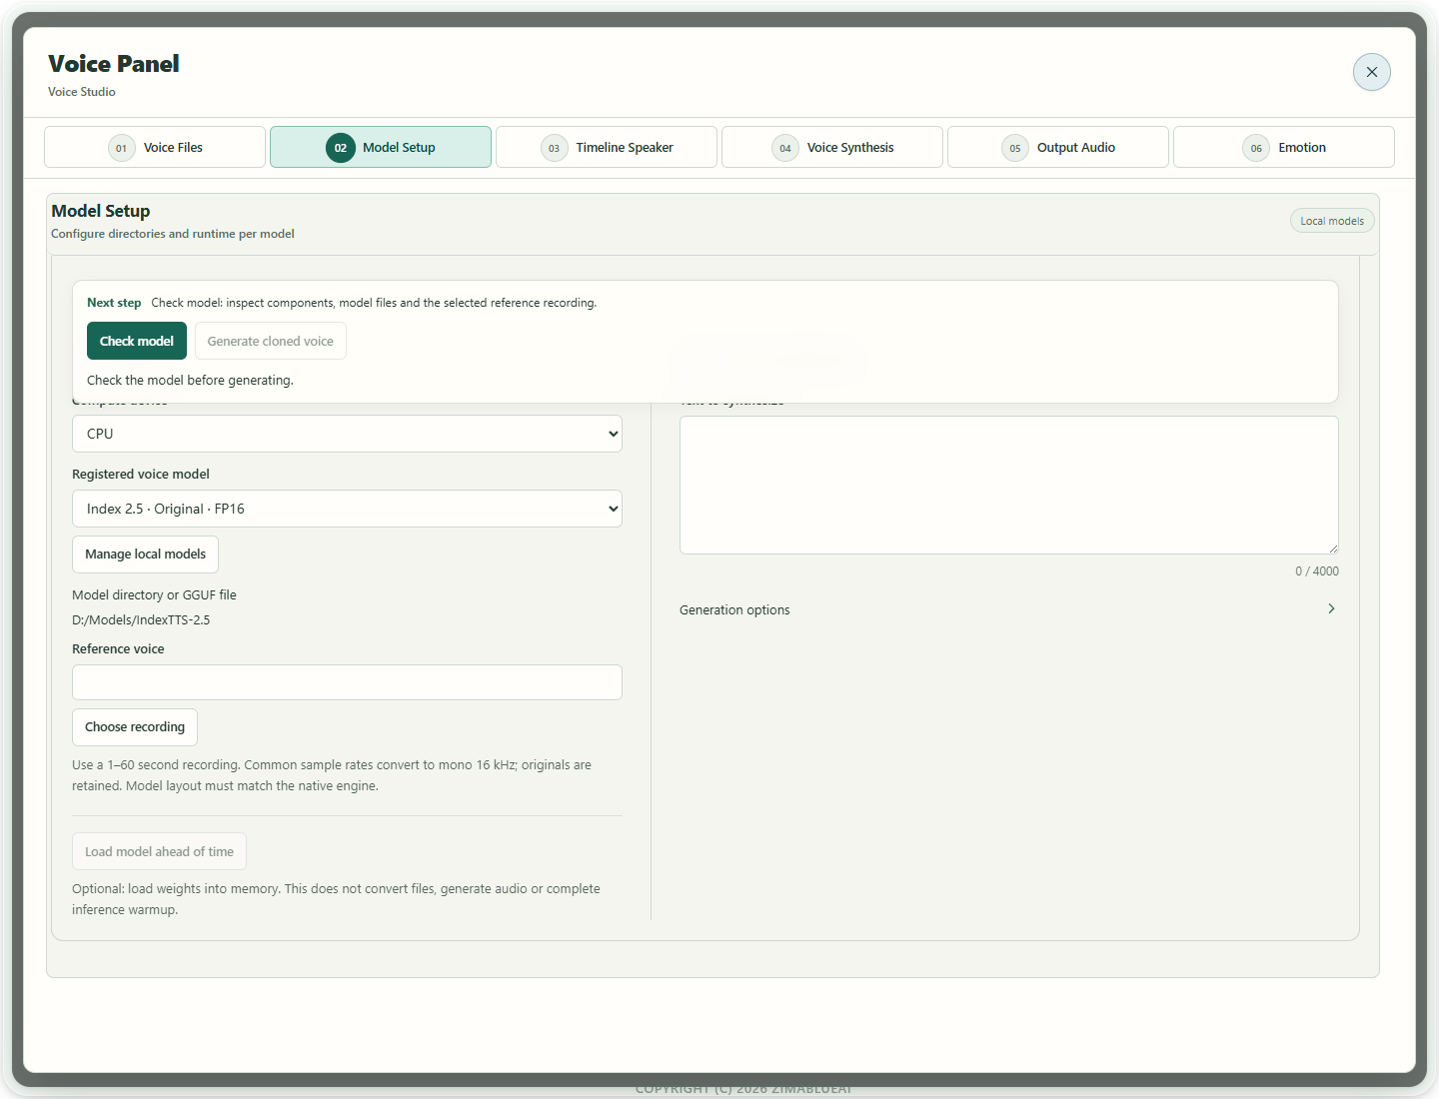1439x1099 pixels.
Task: Open the compute device dropdown showing CPU
Action: tap(347, 434)
